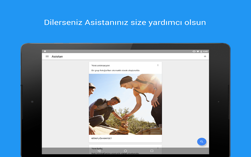Select the Yeni animasyon card title
The image size is (251, 157).
[x=100, y=66]
